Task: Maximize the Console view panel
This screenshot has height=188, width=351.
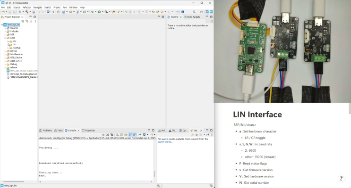Action: pyautogui.click(x=153, y=130)
